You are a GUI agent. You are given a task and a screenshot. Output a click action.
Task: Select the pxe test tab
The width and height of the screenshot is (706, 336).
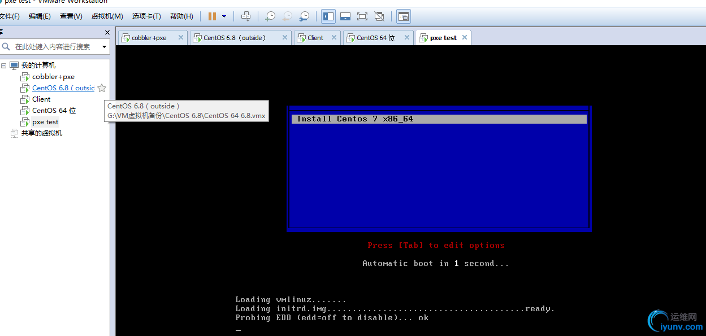coord(443,38)
